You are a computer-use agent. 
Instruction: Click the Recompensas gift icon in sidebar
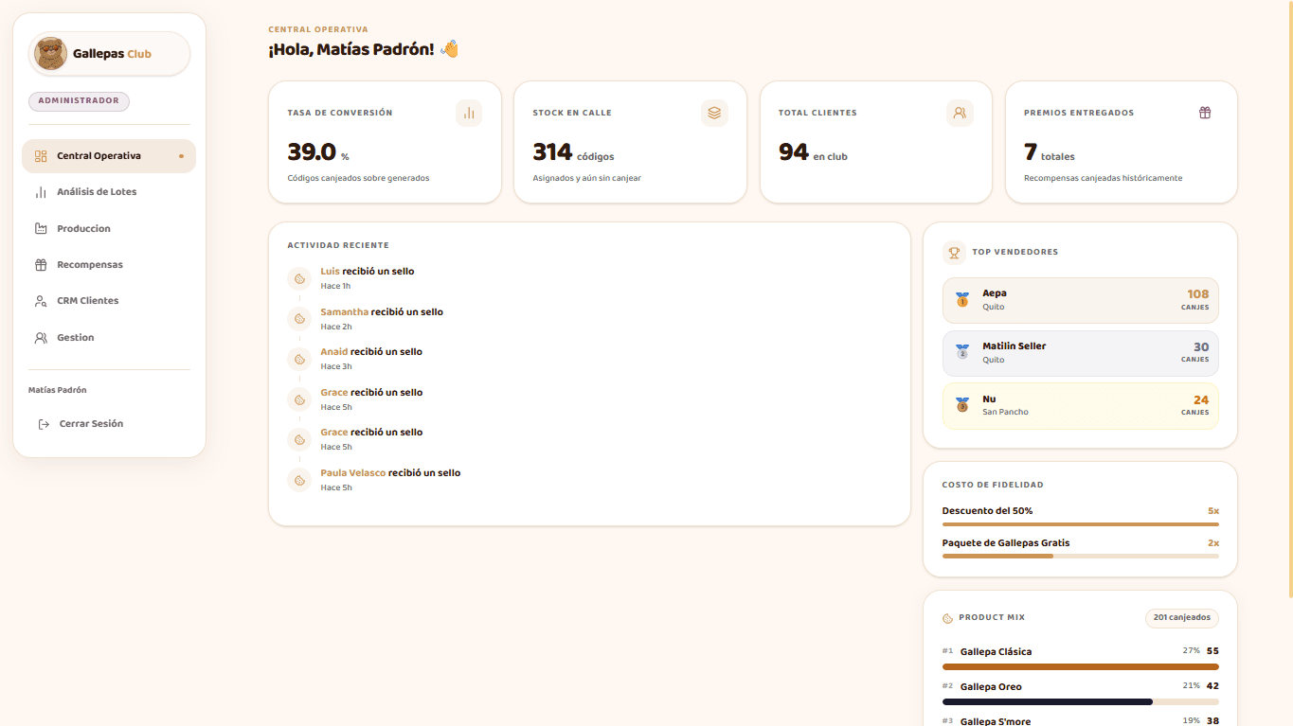[x=41, y=265]
